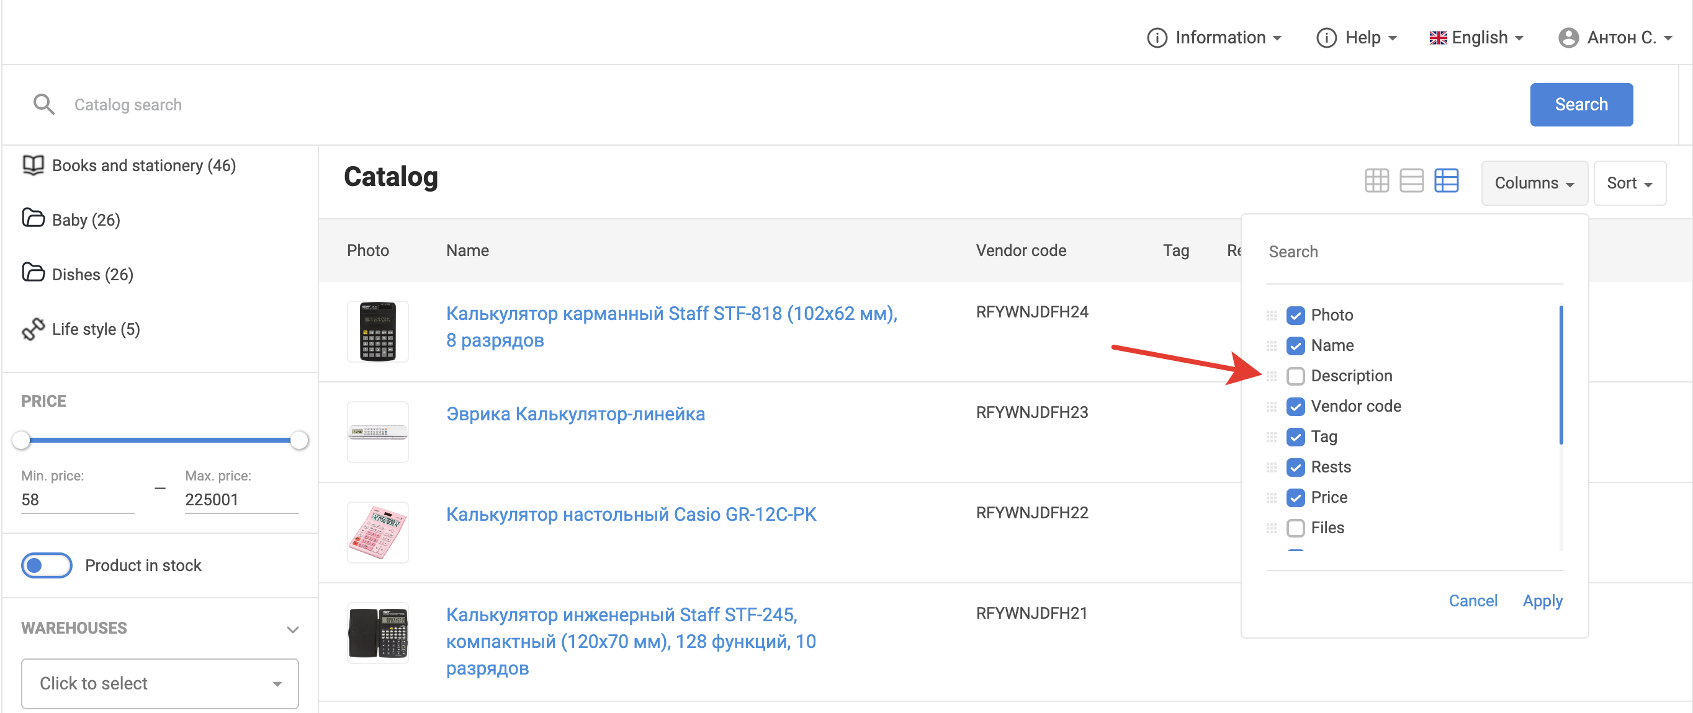Open the warehouses Click to select combo box
This screenshot has width=1693, height=713.
159,683
